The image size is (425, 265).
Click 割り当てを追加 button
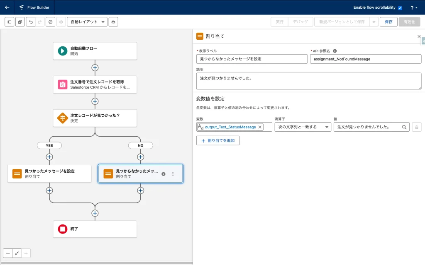coord(218,140)
